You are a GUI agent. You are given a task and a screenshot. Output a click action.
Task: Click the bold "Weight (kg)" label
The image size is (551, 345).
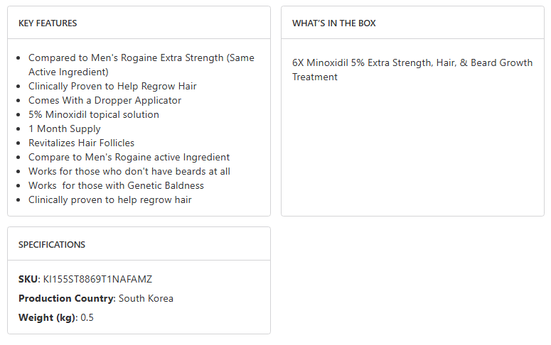click(x=47, y=317)
